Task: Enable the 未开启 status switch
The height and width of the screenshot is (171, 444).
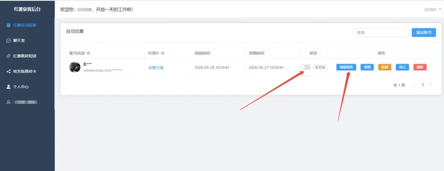Action: coord(305,67)
